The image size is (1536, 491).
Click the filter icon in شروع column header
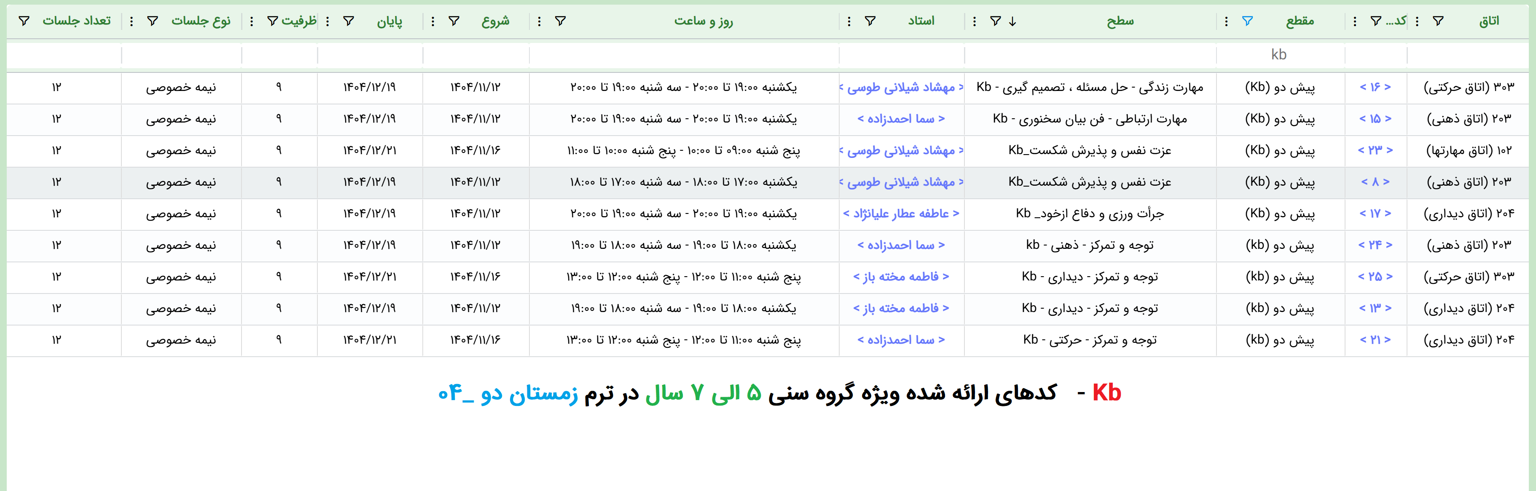click(x=454, y=21)
